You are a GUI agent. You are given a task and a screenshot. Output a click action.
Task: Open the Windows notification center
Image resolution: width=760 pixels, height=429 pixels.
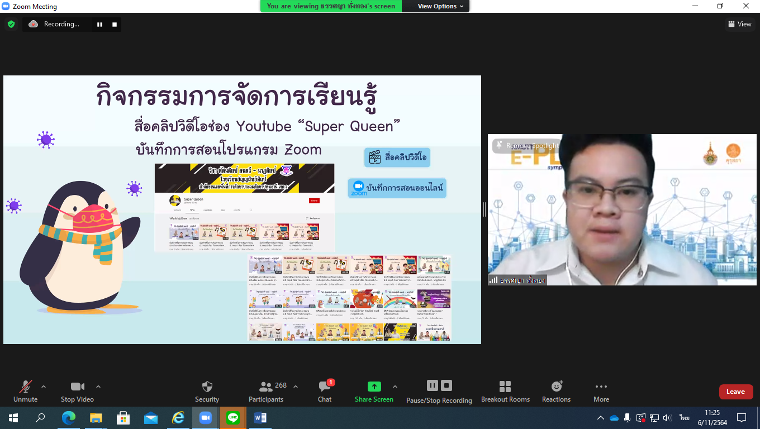click(x=742, y=418)
